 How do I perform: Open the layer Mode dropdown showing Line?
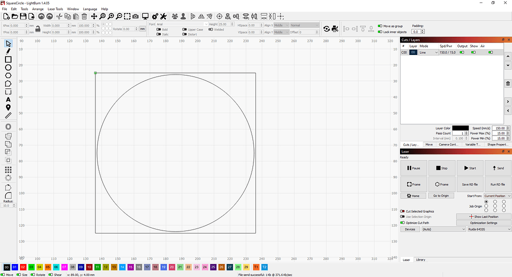428,52
